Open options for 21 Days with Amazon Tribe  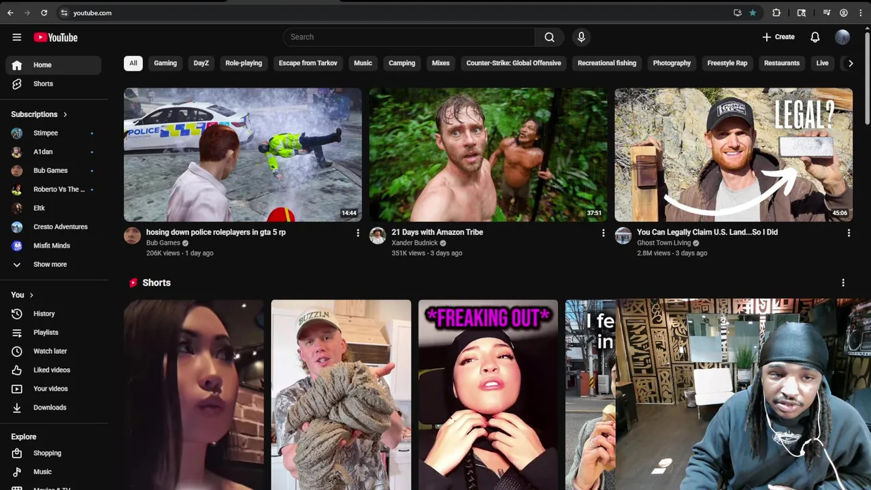coord(603,233)
